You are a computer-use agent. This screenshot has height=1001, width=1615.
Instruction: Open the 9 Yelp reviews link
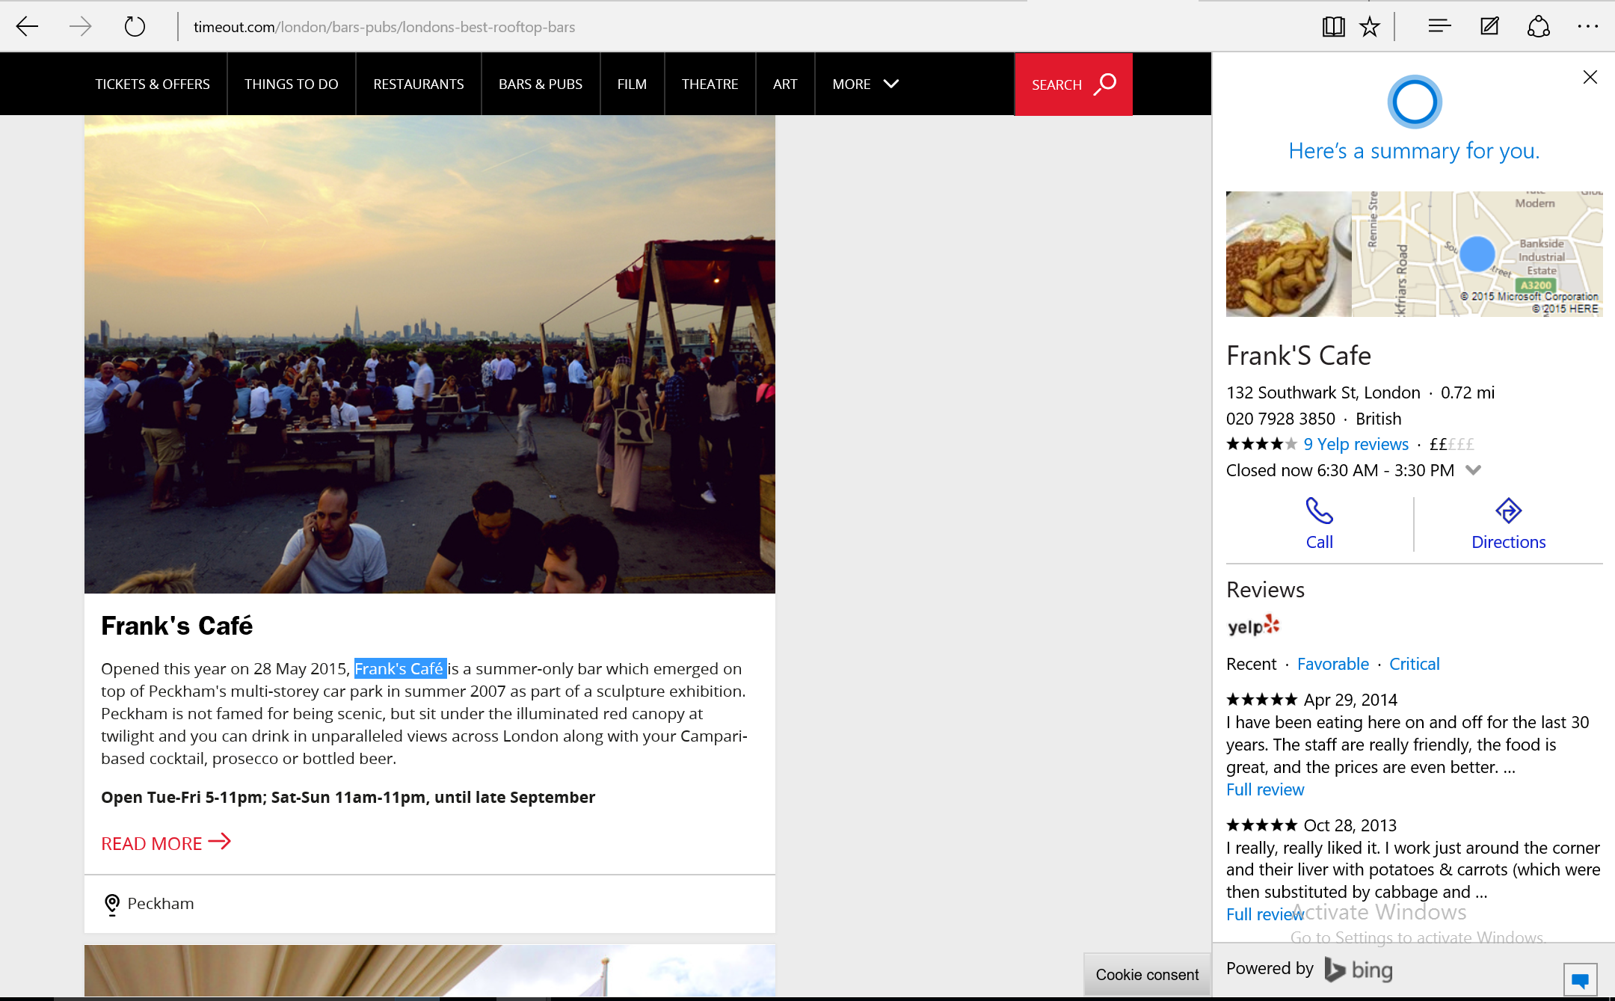click(1356, 444)
